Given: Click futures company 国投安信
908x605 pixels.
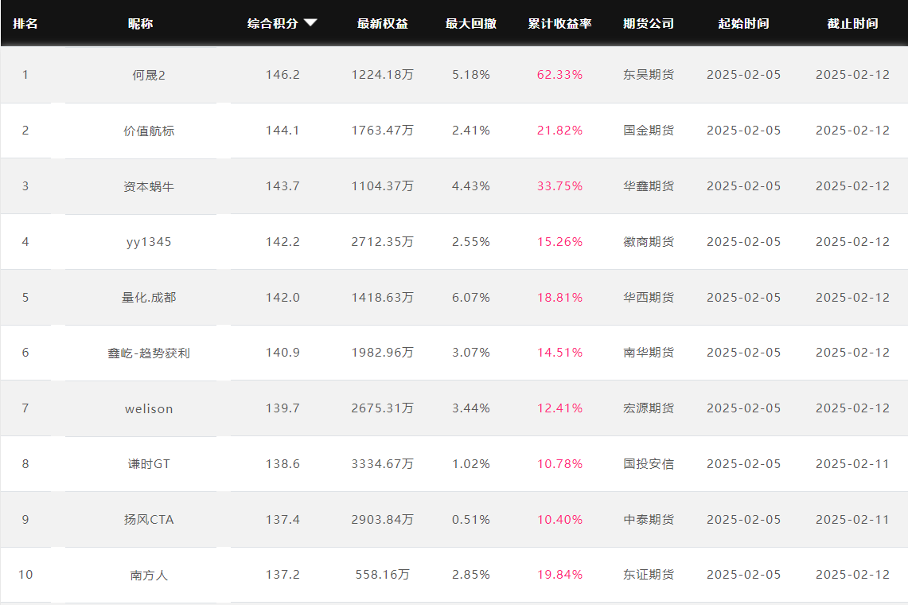Looking at the screenshot, I should pos(649,463).
